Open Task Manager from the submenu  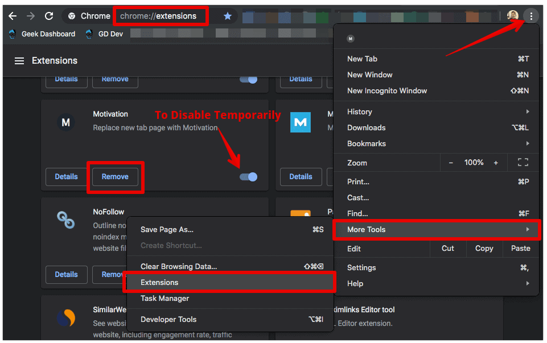(x=231, y=299)
